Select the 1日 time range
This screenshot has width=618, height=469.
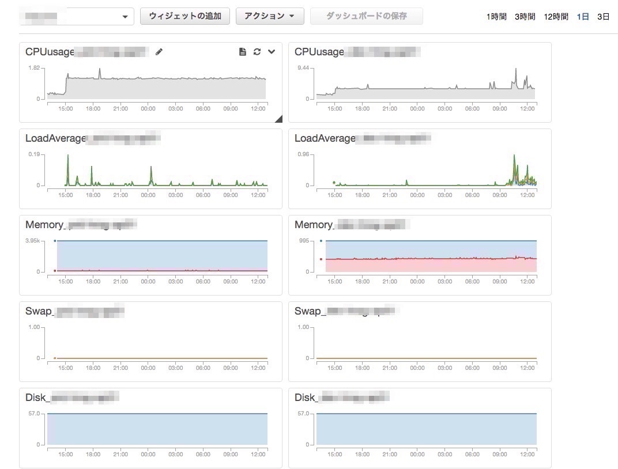583,17
